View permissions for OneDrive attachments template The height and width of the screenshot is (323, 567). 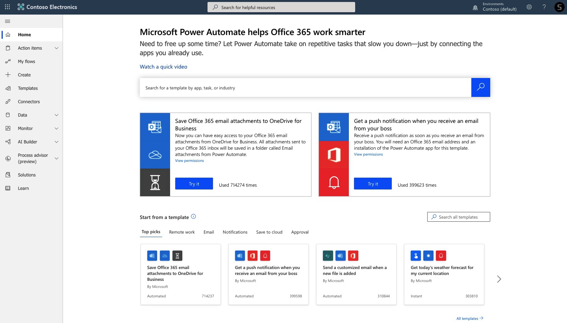[x=189, y=161]
